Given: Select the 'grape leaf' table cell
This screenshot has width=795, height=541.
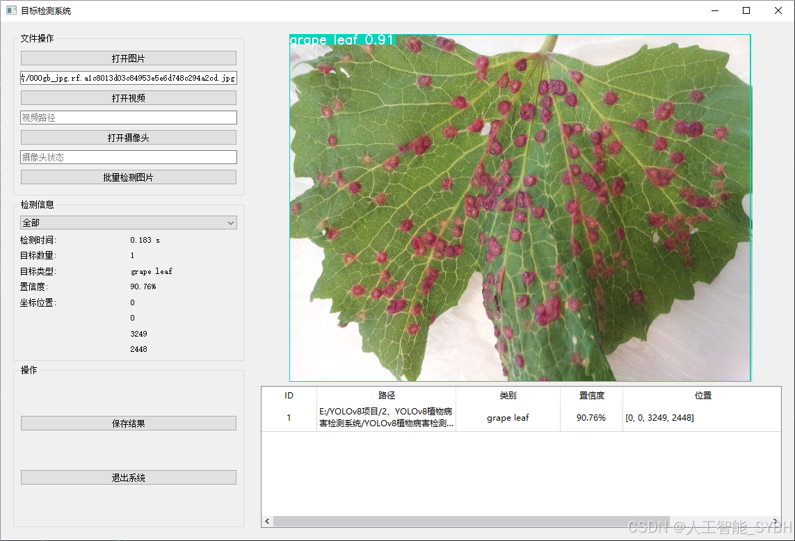Looking at the screenshot, I should (508, 418).
